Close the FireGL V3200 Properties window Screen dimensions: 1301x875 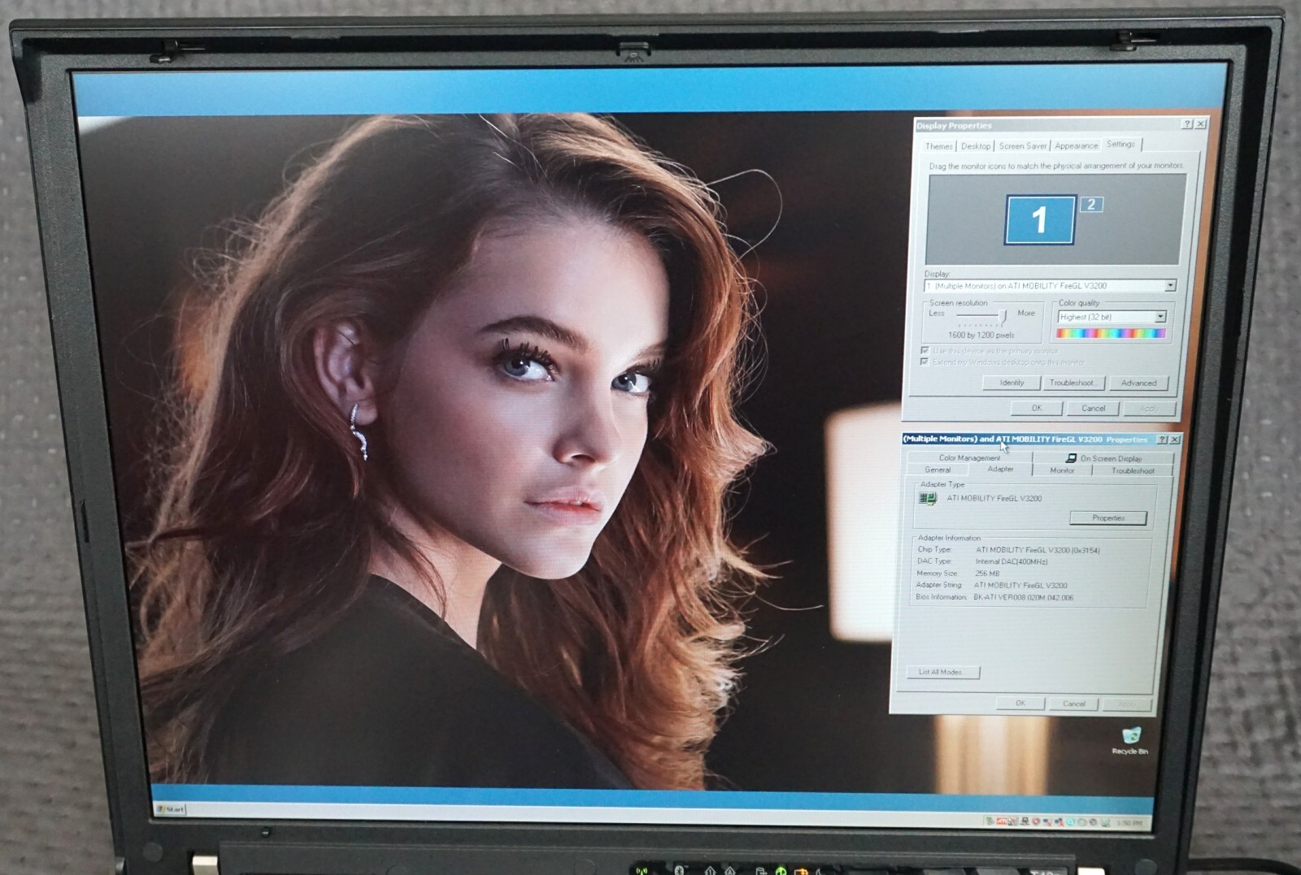(1175, 440)
